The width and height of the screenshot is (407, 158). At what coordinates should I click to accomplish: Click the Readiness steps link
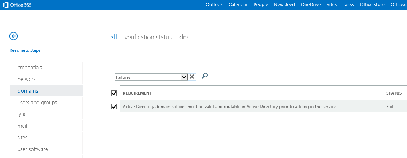25,50
